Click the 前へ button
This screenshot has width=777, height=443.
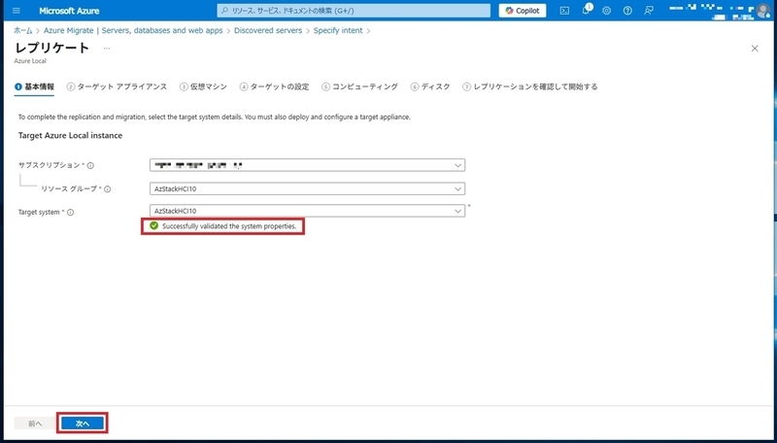coord(35,424)
